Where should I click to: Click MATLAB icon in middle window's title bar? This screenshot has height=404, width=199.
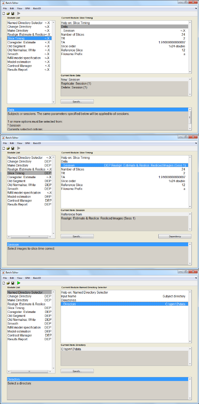pos(3,138)
